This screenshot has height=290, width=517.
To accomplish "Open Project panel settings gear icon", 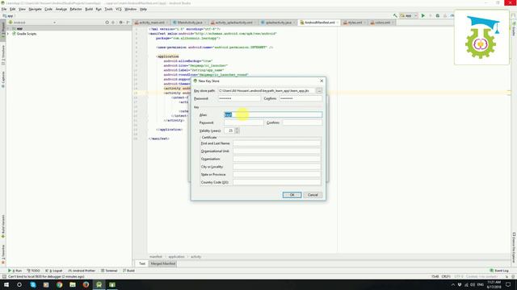I will [120, 23].
